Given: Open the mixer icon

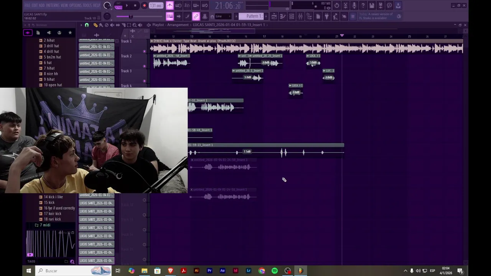Looking at the screenshot, I should tap(300, 16).
